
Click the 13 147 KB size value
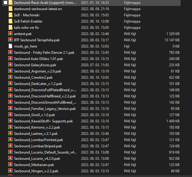tap(172, 40)
